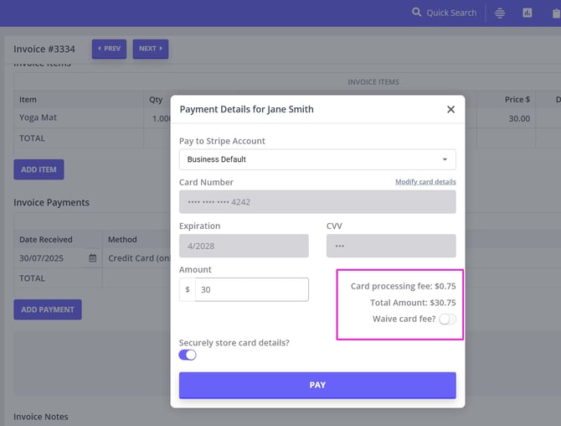Screen dimensions: 561x426
Task: Click dropdown arrow beside Business Default
Action: pyautogui.click(x=445, y=159)
